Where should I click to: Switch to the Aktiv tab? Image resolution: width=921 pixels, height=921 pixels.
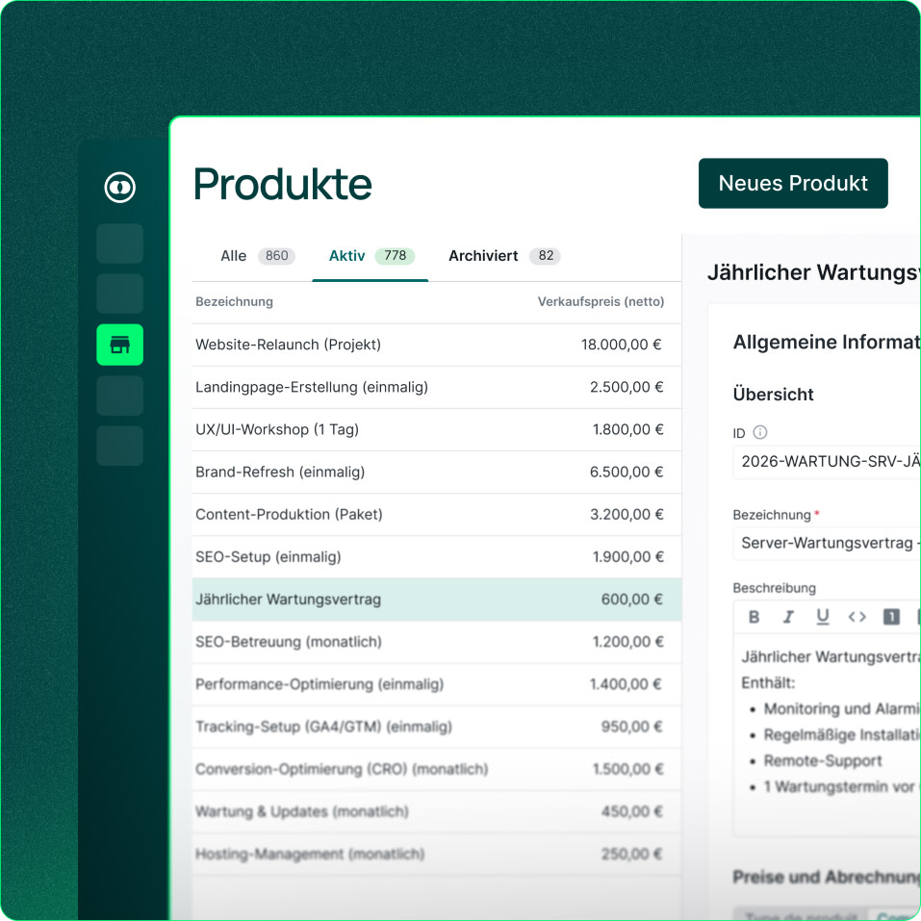point(371,256)
